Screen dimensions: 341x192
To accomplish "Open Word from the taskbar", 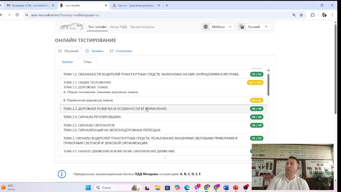I will click(226, 187).
